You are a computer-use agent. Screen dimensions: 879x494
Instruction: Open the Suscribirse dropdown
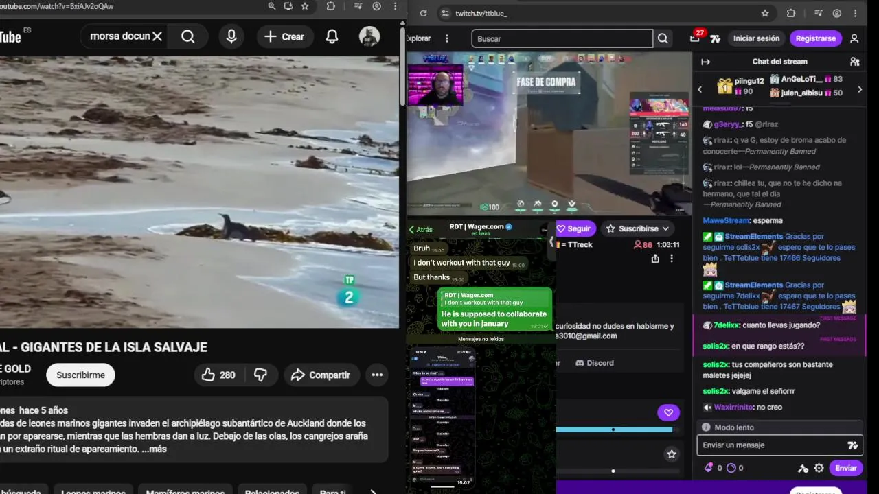point(637,228)
